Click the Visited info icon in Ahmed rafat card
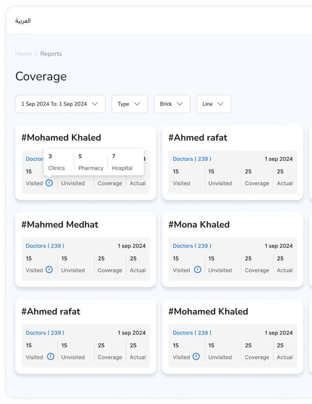This screenshot has height=404, width=312. coord(50,357)
